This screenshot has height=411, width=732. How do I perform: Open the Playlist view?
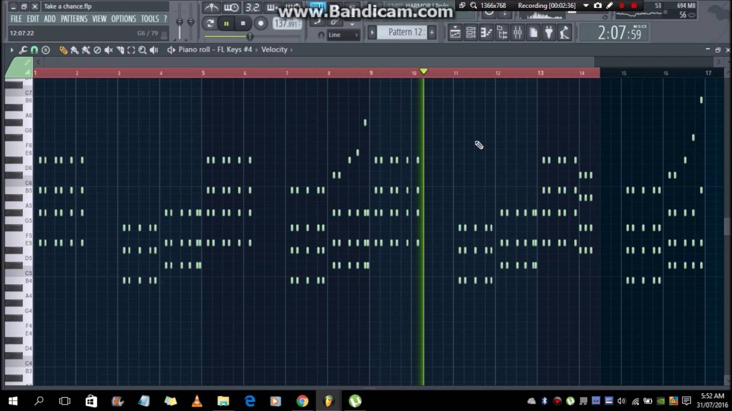[455, 33]
